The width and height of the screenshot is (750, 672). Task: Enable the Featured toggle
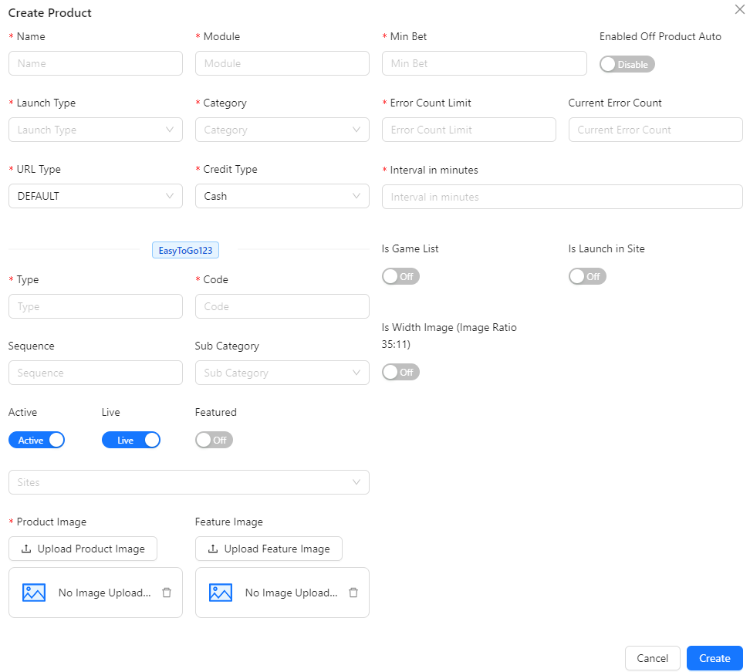(214, 440)
